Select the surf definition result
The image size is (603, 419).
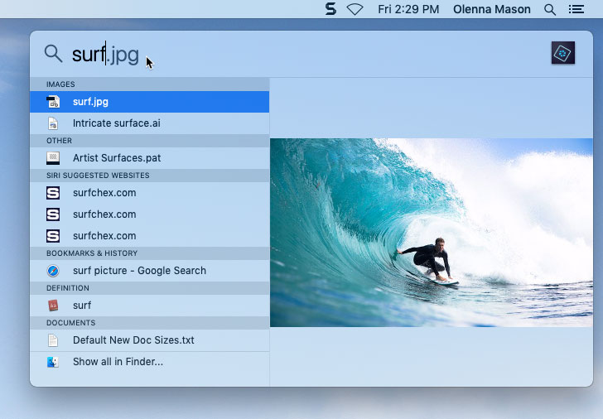[150, 306]
